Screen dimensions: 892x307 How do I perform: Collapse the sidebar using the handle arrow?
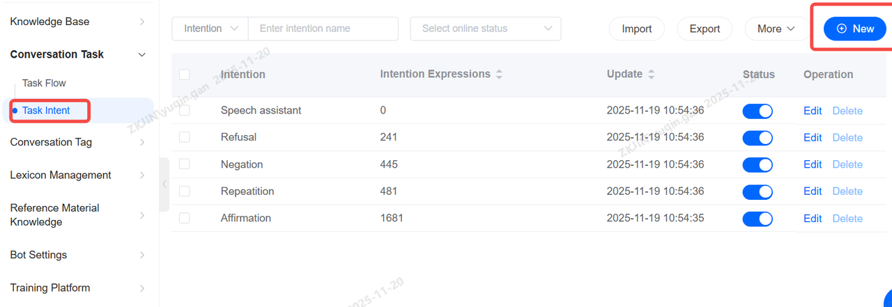pos(164,184)
